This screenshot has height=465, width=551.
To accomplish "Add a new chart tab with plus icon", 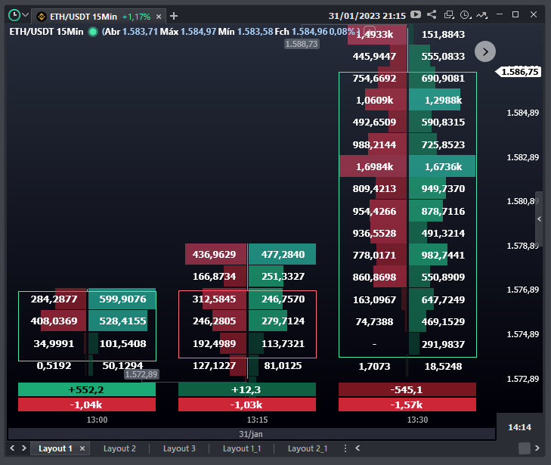I will point(174,16).
